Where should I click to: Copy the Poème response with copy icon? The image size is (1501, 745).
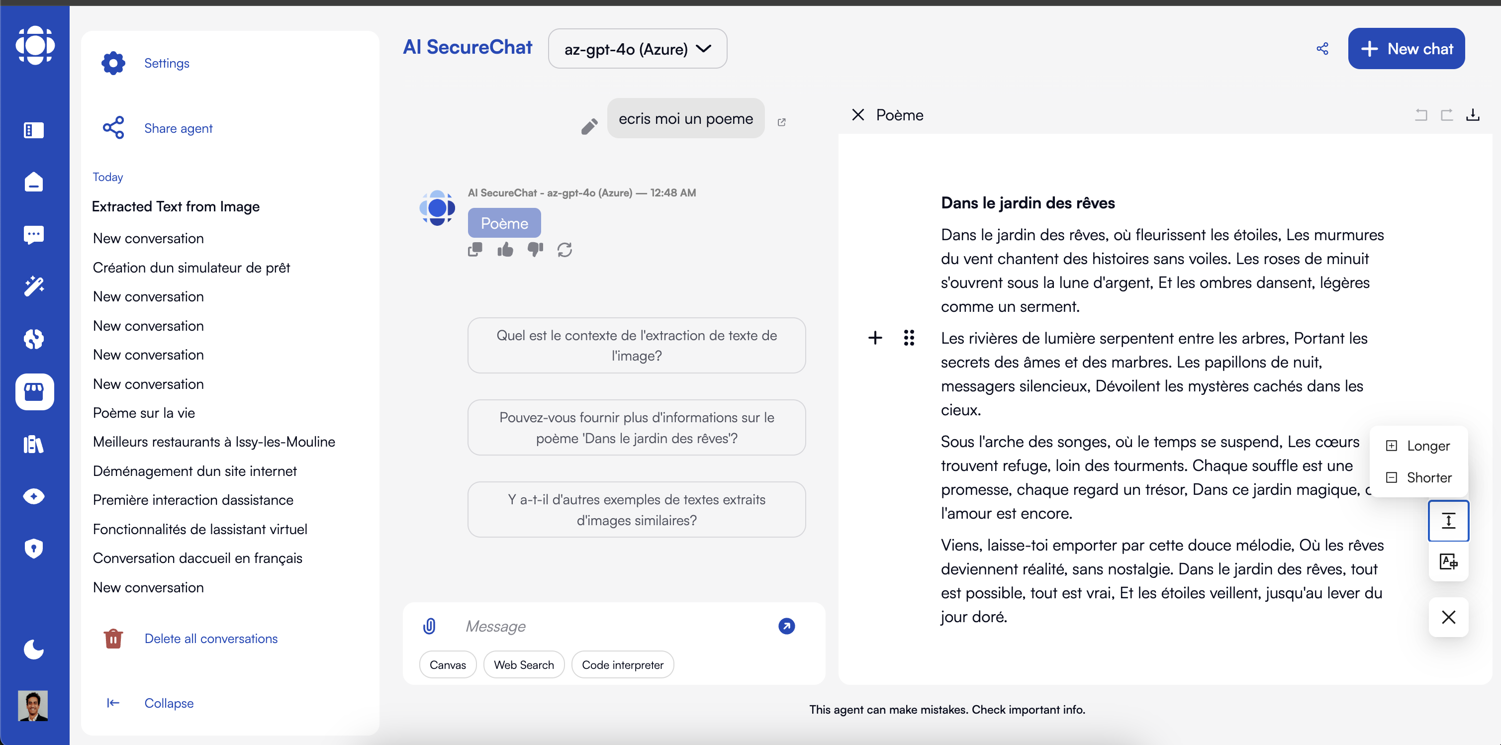point(475,250)
